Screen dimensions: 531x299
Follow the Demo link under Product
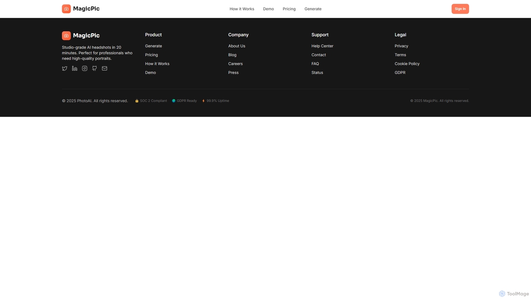tap(151, 73)
